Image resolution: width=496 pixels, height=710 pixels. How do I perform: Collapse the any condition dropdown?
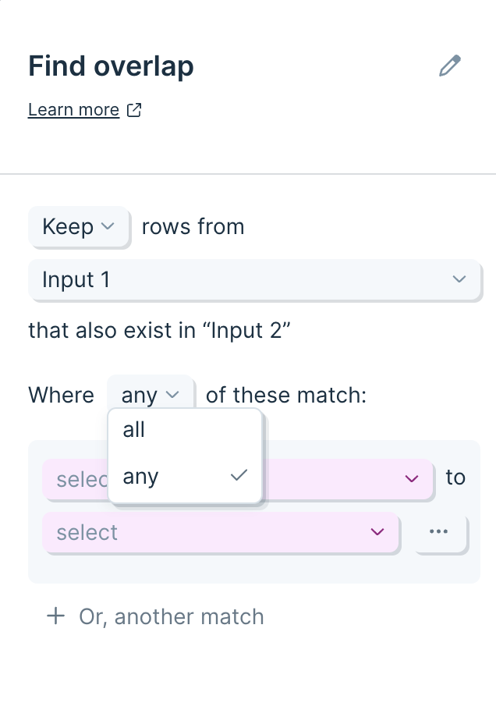tap(151, 395)
